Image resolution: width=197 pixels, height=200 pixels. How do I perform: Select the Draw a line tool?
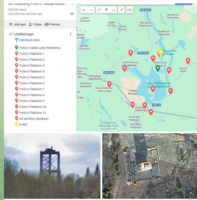pyautogui.click(x=114, y=10)
